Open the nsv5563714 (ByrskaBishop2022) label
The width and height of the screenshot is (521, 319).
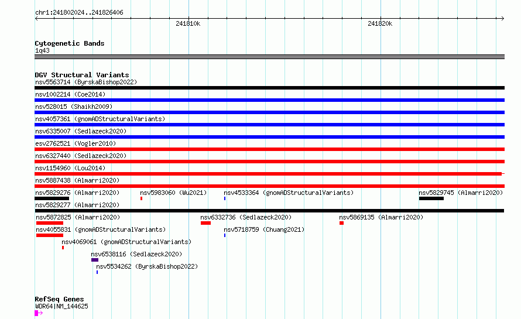[86, 82]
